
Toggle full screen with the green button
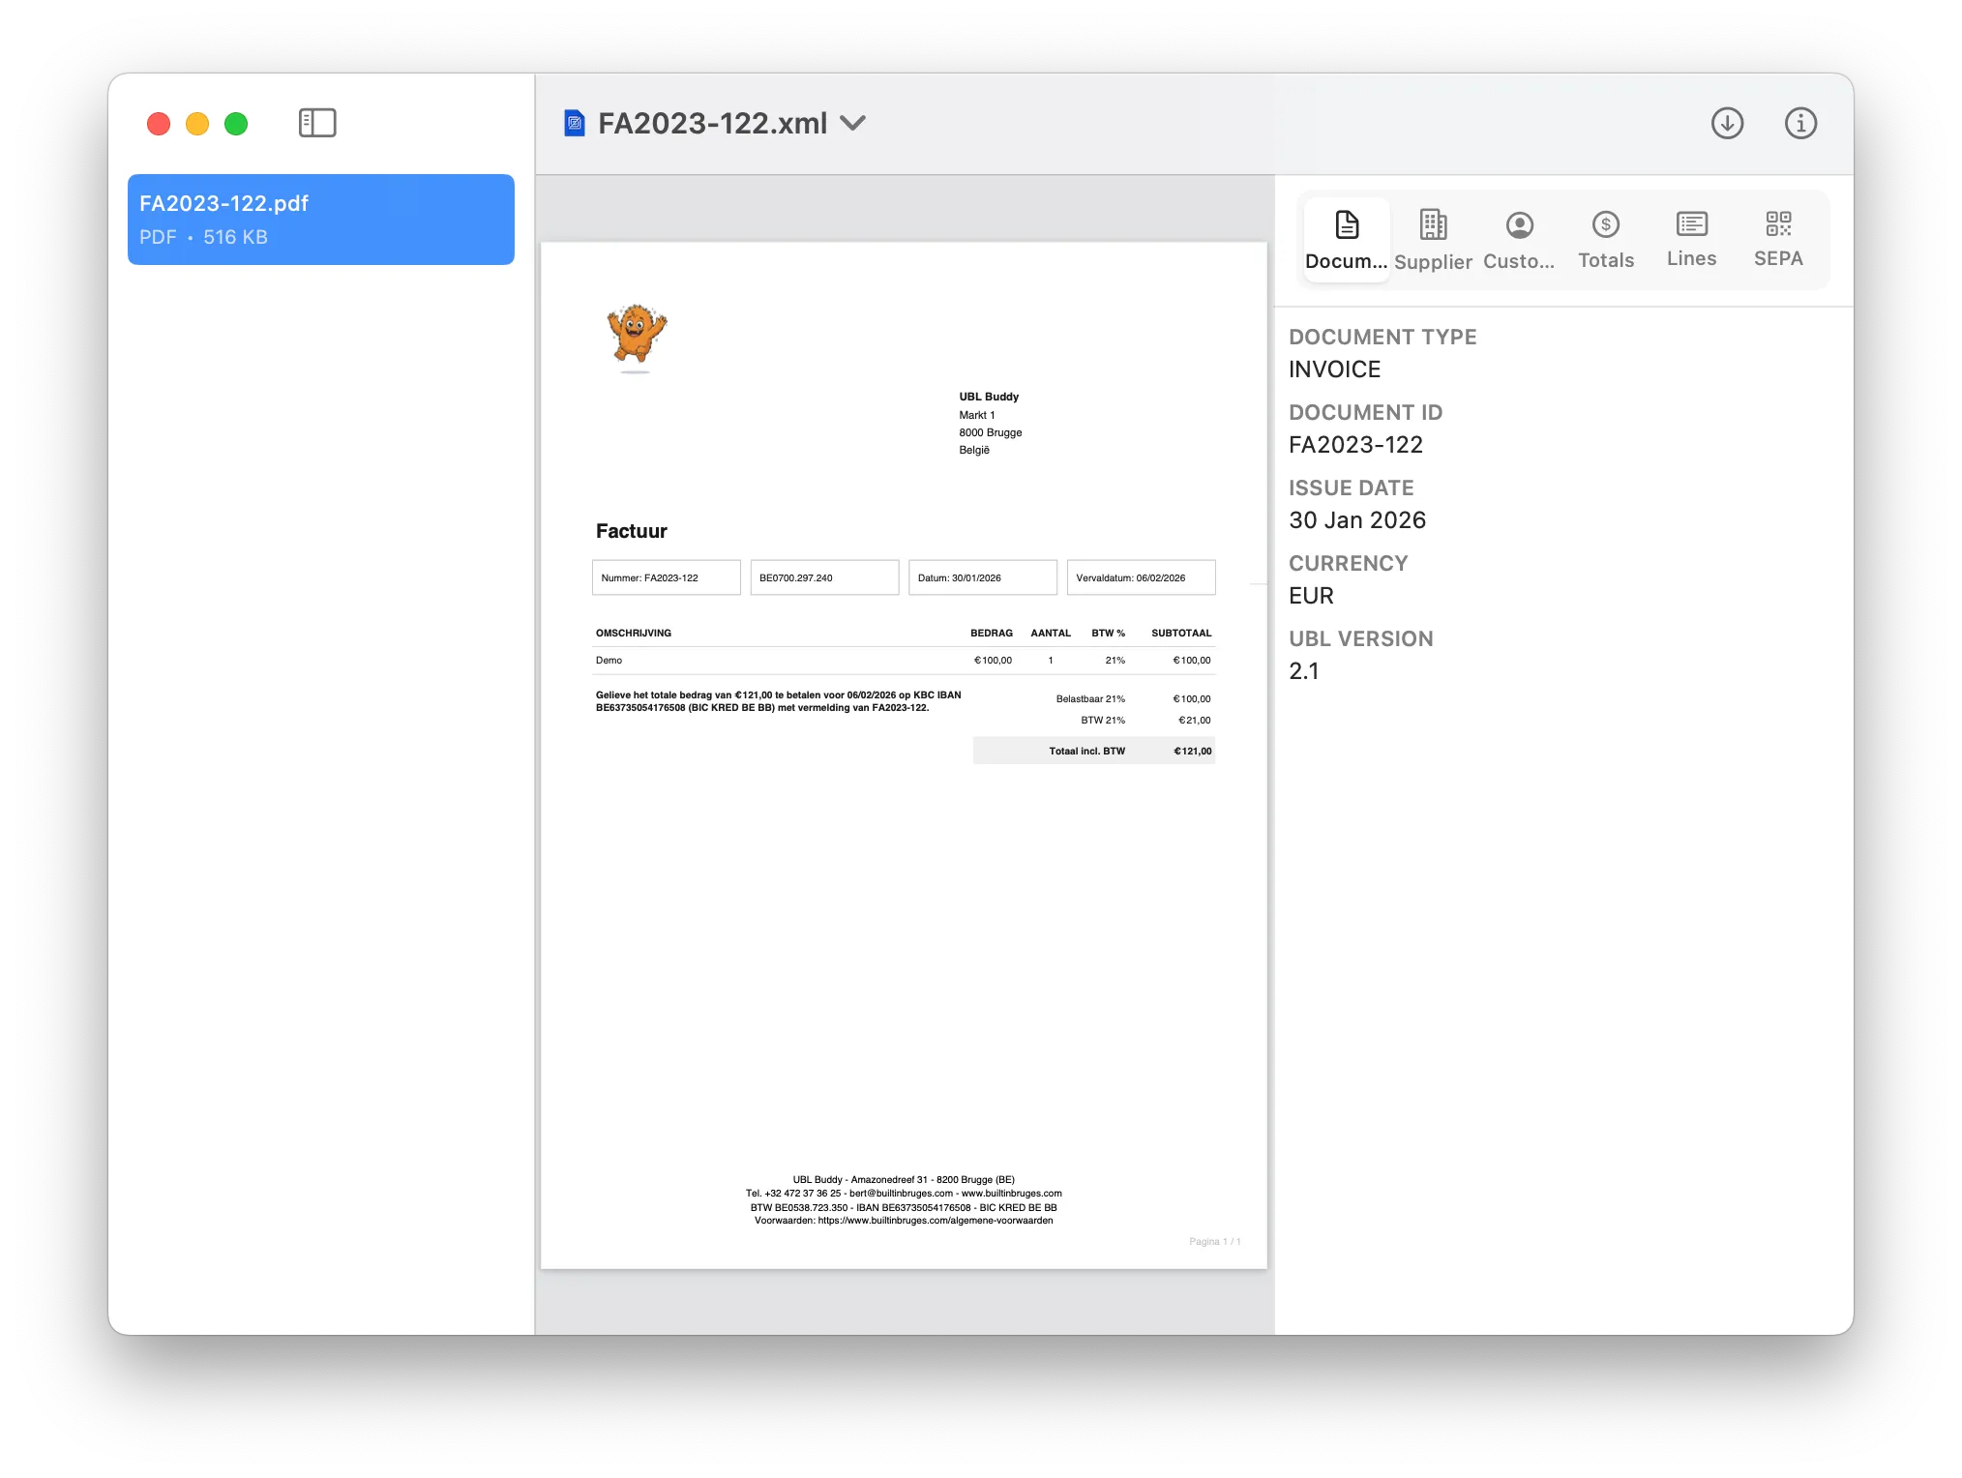point(234,124)
